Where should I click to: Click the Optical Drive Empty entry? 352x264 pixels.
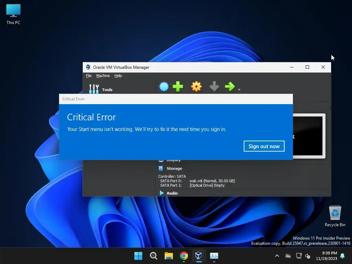pyautogui.click(x=207, y=185)
